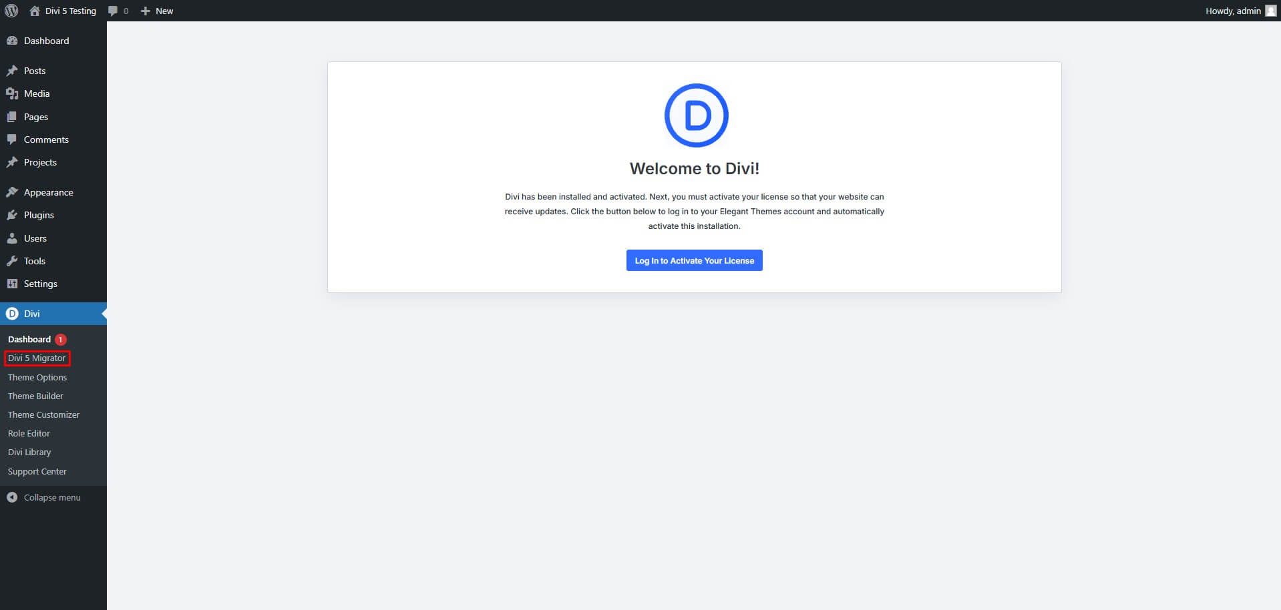Image resolution: width=1281 pixels, height=610 pixels.
Task: Click the Users person icon
Action: (12, 238)
